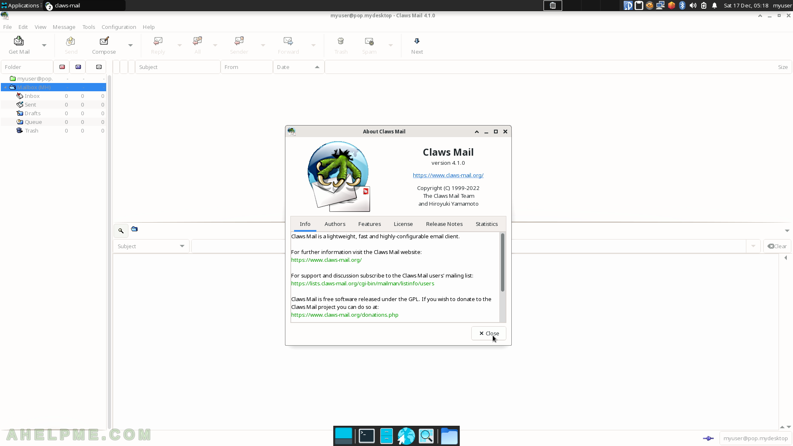Viewport: 793px width, 446px height.
Task: Open the Edit menu
Action: tap(23, 27)
